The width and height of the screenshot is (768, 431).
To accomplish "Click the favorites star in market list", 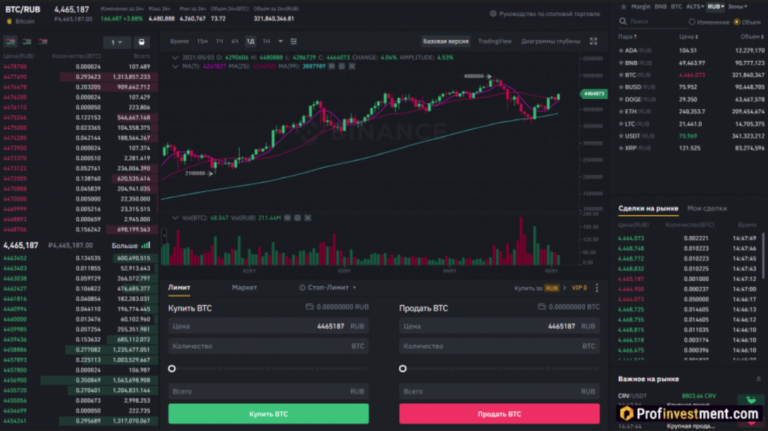I will (x=624, y=6).
